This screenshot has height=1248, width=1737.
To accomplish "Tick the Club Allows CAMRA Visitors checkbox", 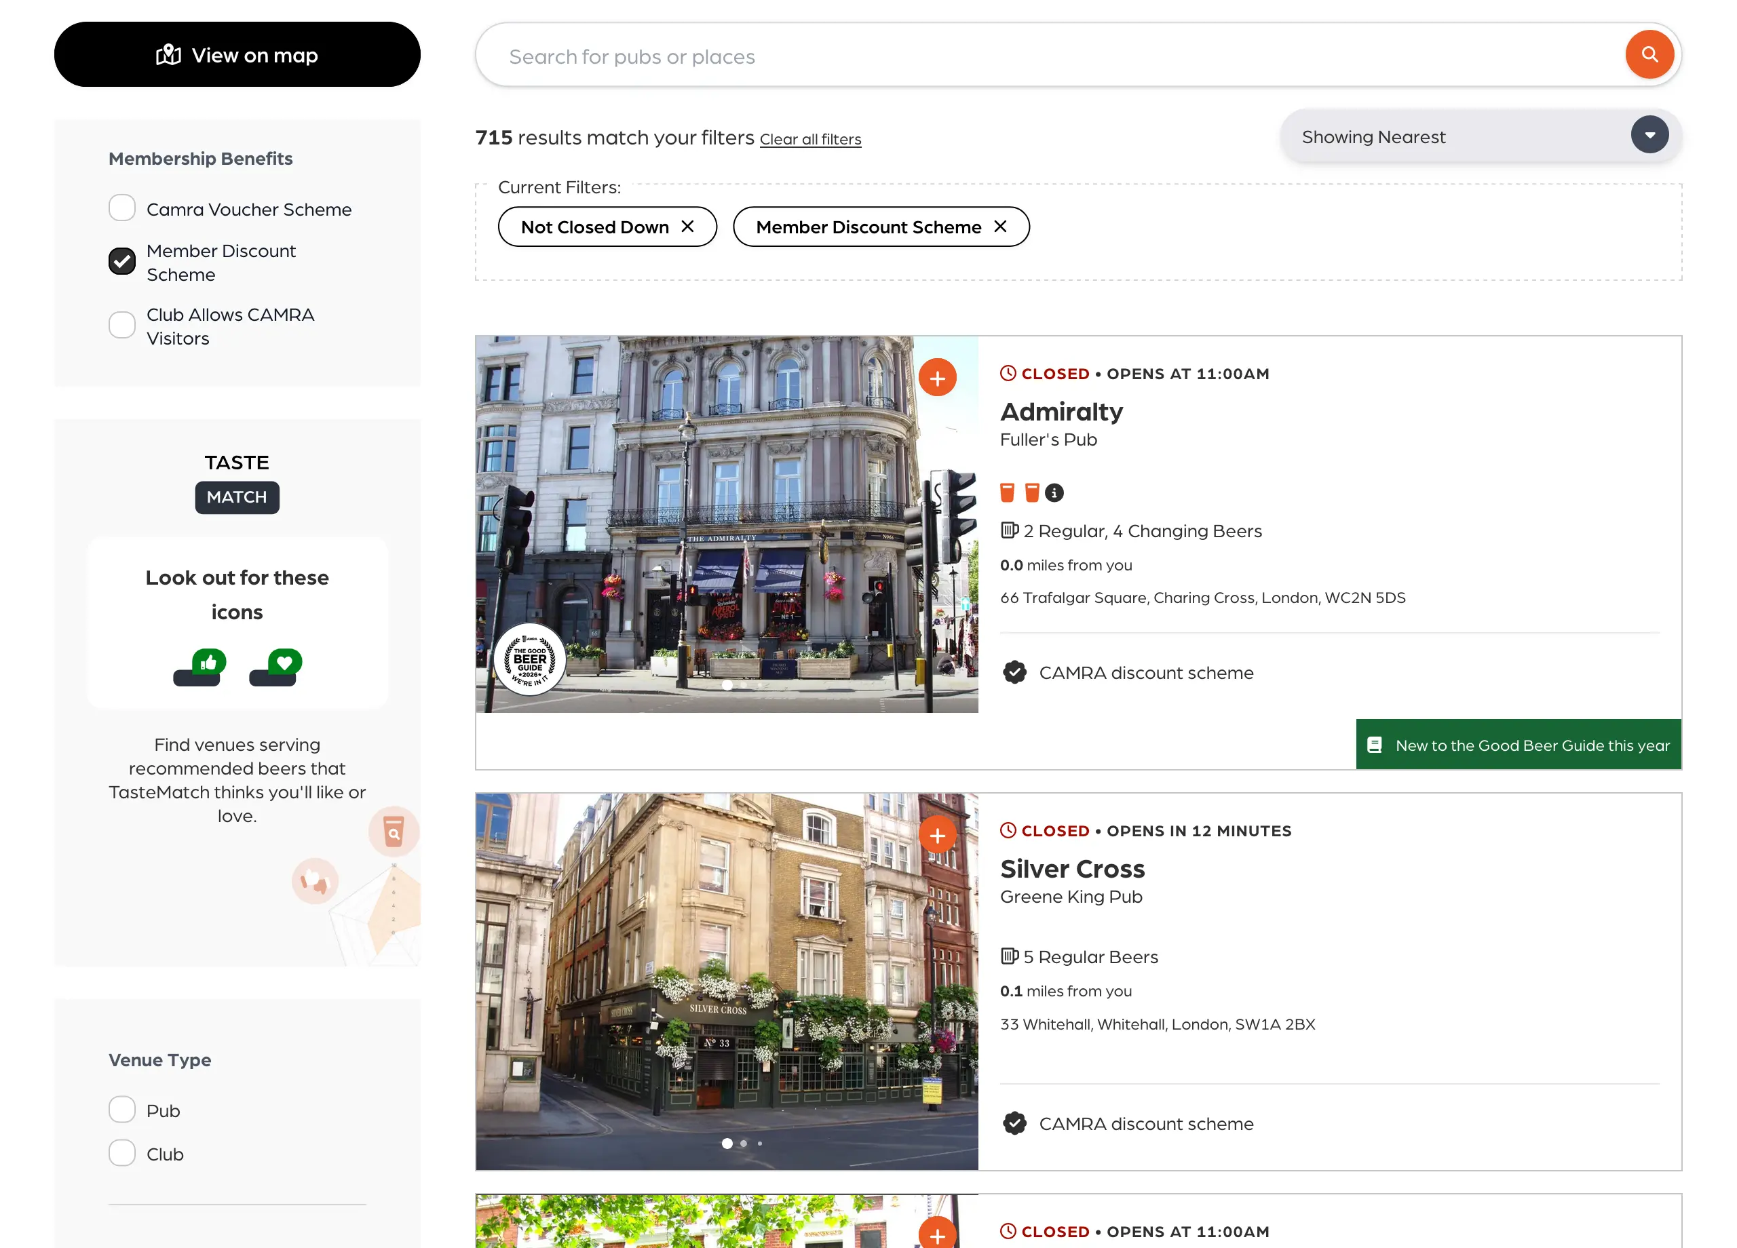I will [121, 326].
